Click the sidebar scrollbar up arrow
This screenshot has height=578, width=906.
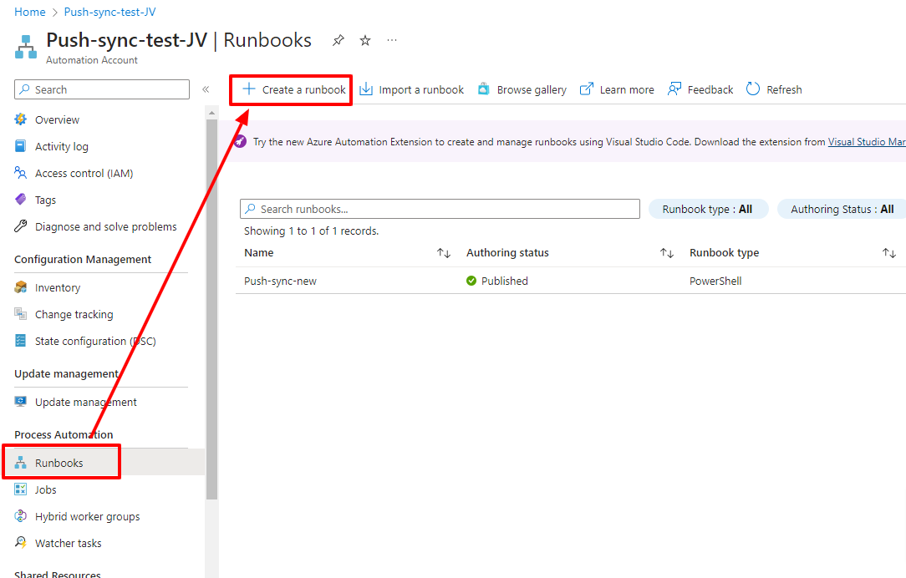coord(211,113)
